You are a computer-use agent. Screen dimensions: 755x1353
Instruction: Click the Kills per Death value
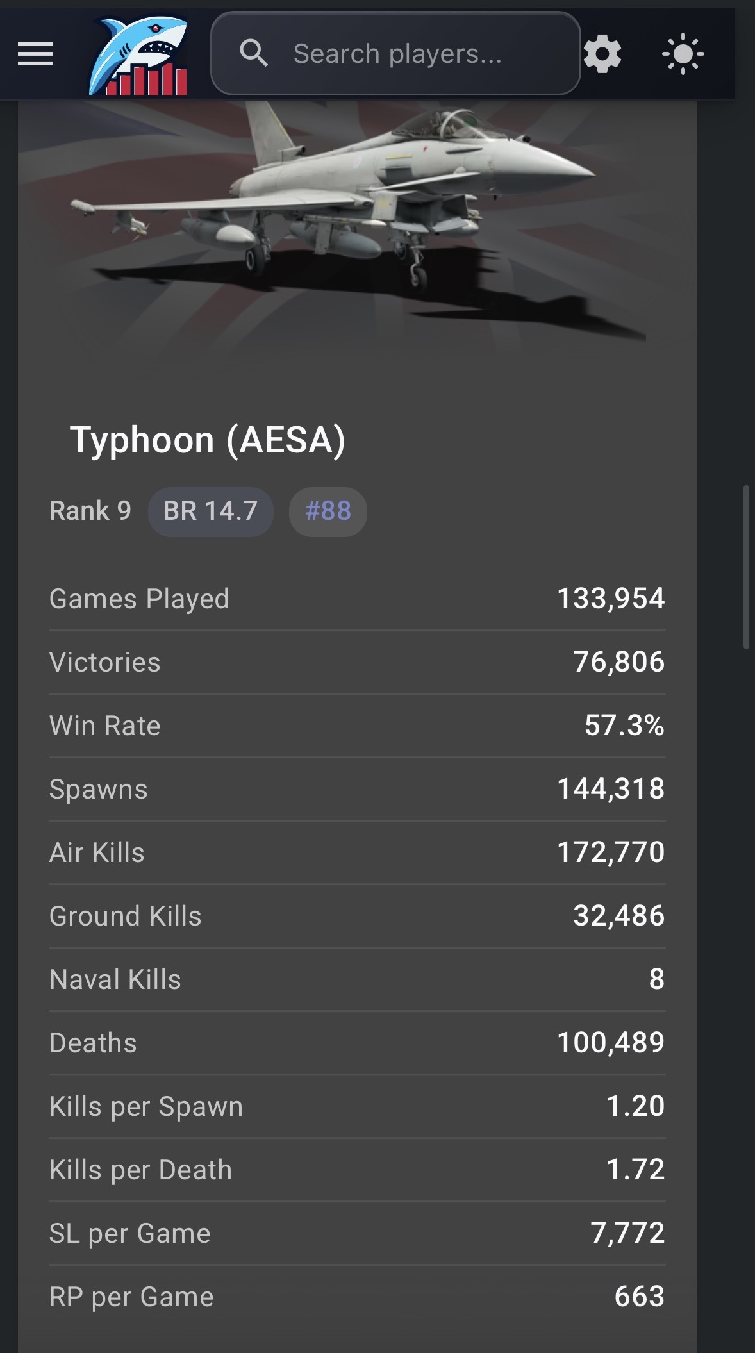pos(635,1170)
